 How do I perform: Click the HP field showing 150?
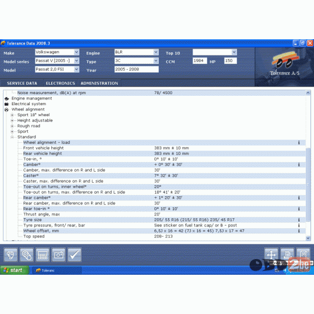point(230,61)
